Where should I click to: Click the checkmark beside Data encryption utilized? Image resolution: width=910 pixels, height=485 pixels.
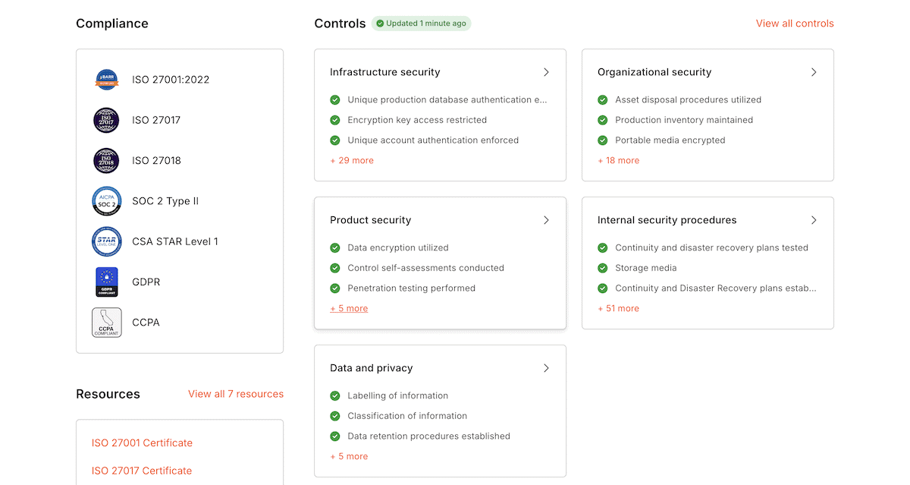click(334, 247)
